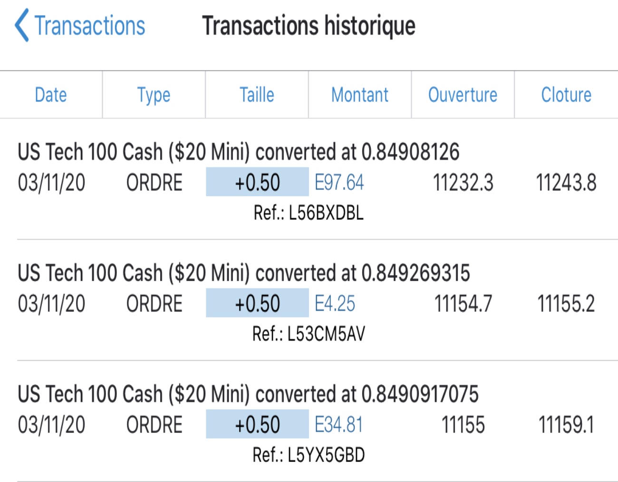
Task: Tap the back chevron arrow icon
Action: 21,26
